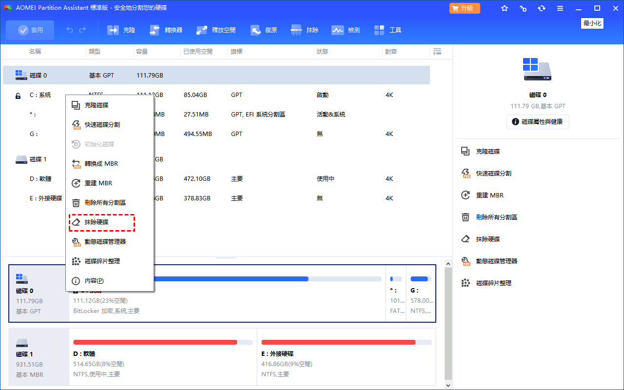Click 快速磁碟分割 link in right panel

coord(494,174)
